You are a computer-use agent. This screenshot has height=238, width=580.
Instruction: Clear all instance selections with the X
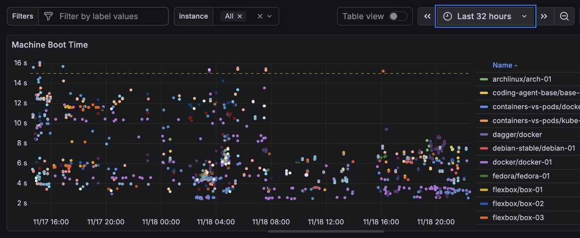260,16
